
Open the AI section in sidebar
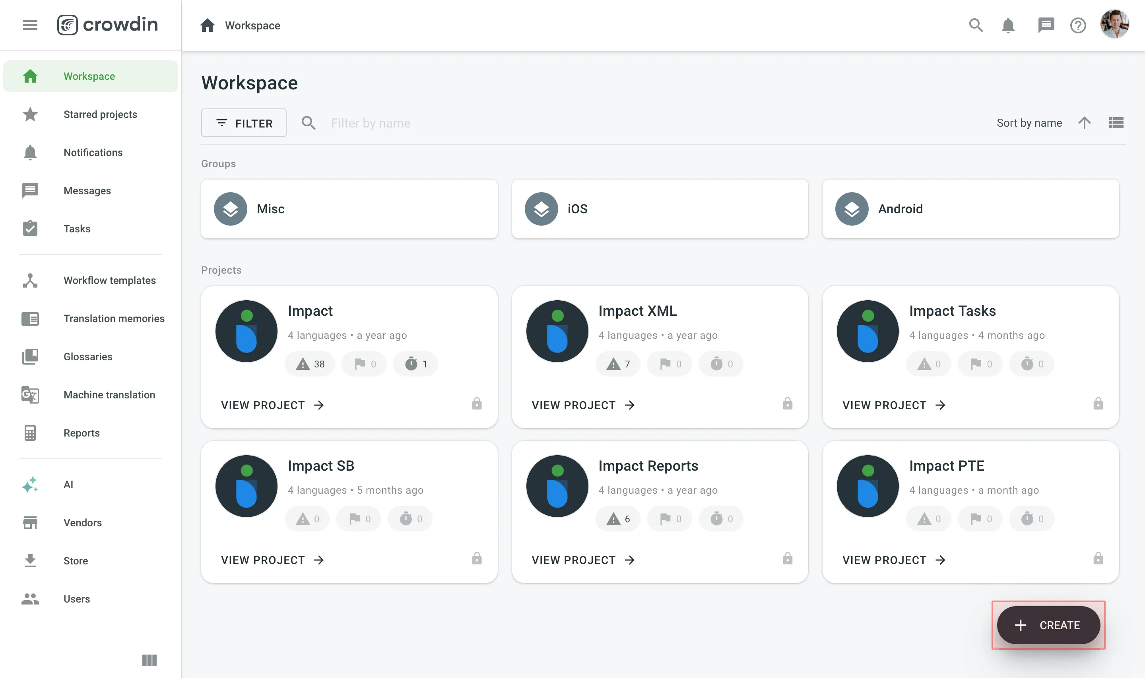pos(68,484)
